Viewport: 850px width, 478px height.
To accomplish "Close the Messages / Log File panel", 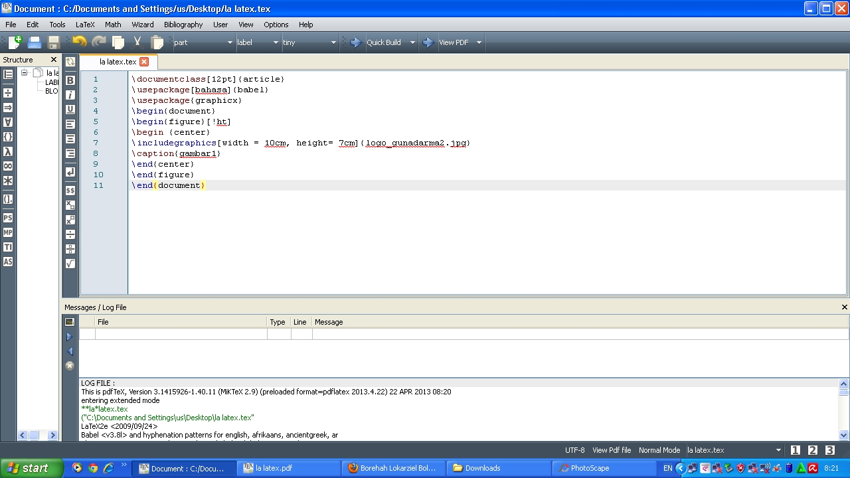I will click(x=845, y=307).
